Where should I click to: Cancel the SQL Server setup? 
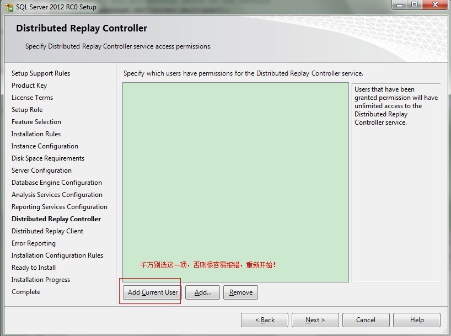click(366, 320)
